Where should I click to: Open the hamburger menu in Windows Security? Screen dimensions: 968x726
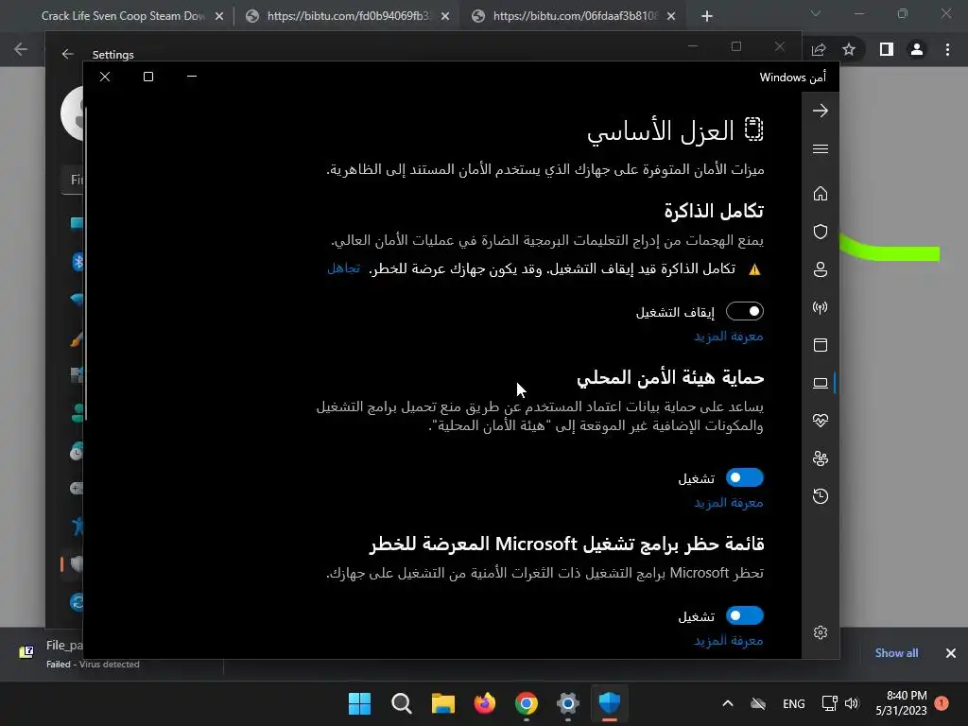click(x=821, y=148)
